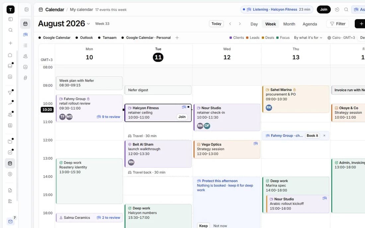Open '9 to review' on Fahmy Group event
The image size is (365, 228).
point(109,117)
